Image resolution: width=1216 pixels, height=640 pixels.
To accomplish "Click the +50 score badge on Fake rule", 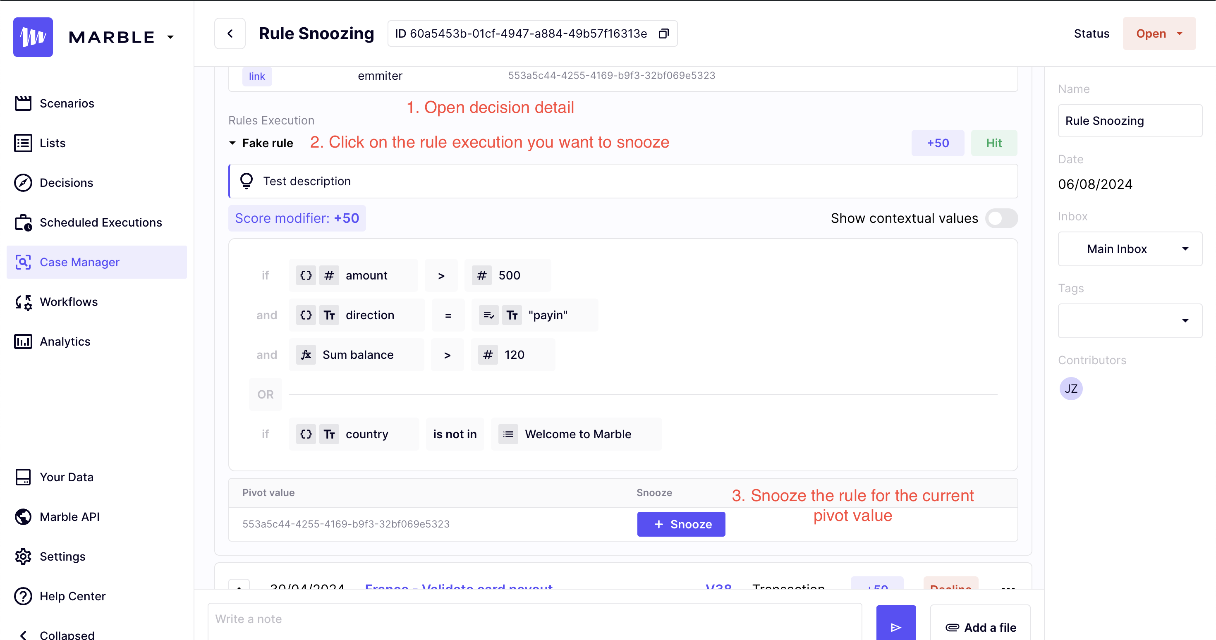I will 938,143.
